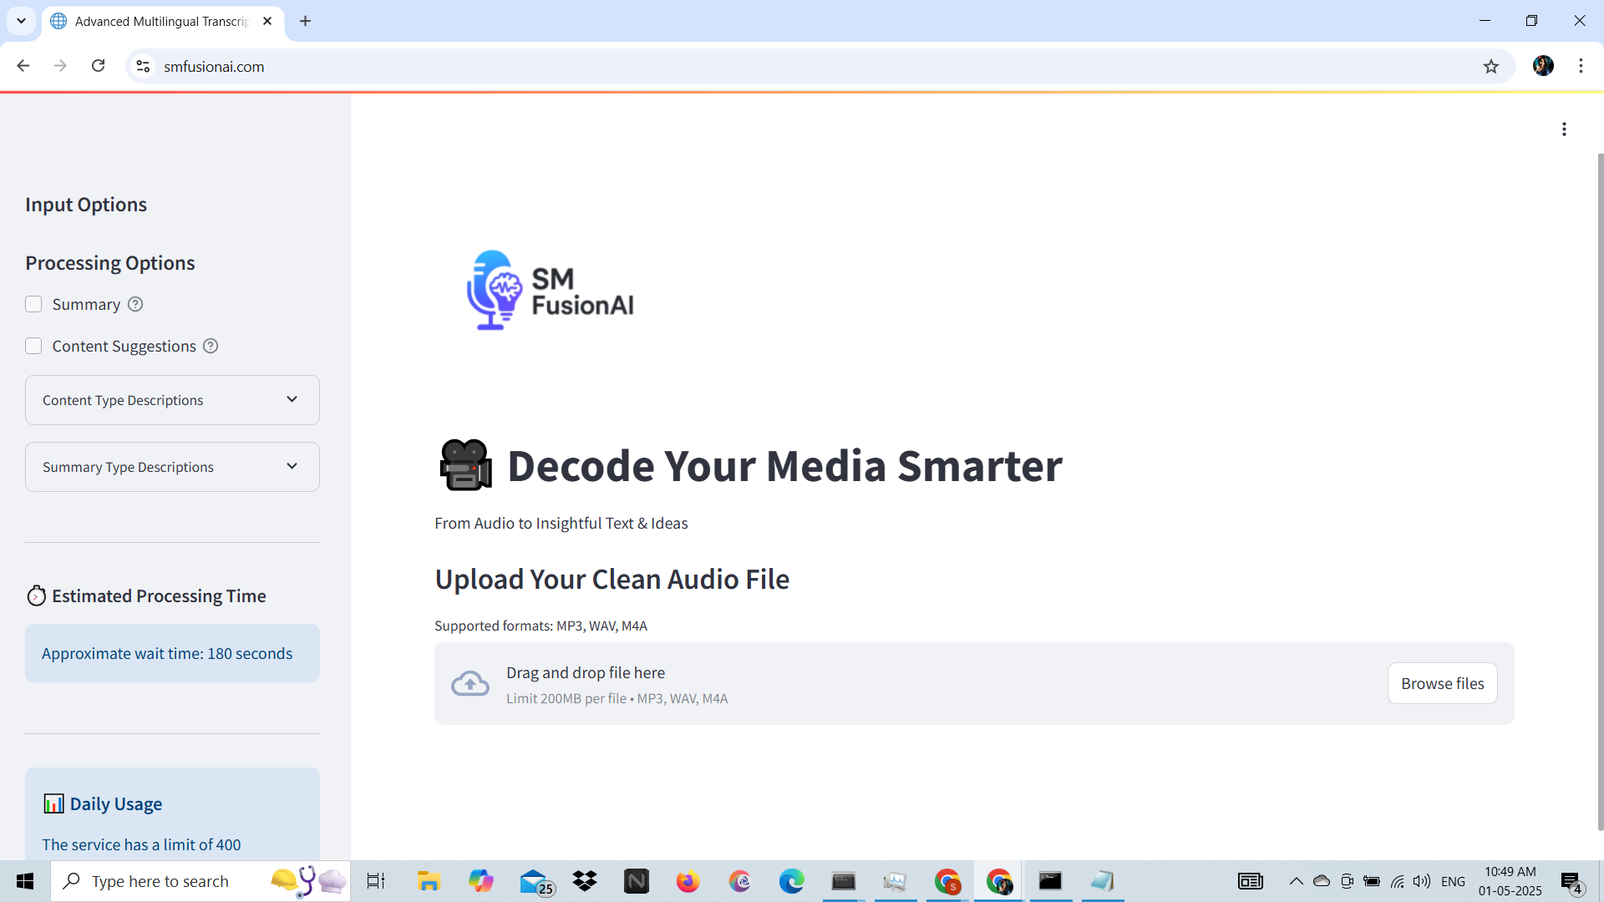This screenshot has height=902, width=1604.
Task: Open Dropbox from the taskbar
Action: point(585,881)
